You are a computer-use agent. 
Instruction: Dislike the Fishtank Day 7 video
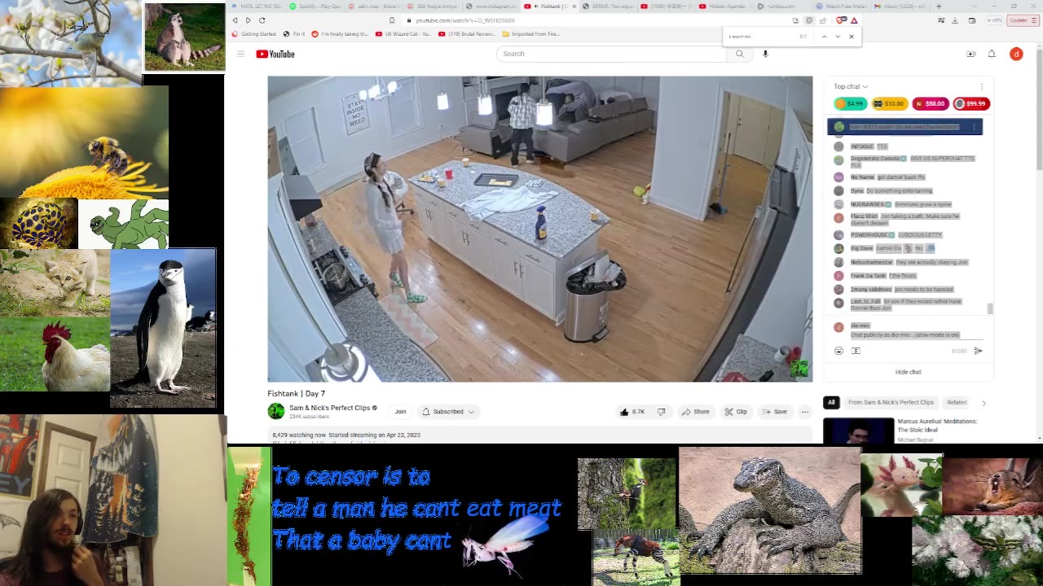(661, 412)
